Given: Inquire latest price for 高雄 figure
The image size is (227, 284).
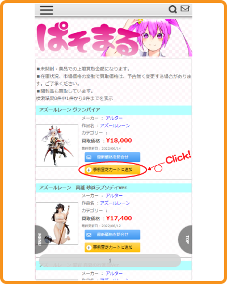Looking at the screenshot, I should click(112, 235).
